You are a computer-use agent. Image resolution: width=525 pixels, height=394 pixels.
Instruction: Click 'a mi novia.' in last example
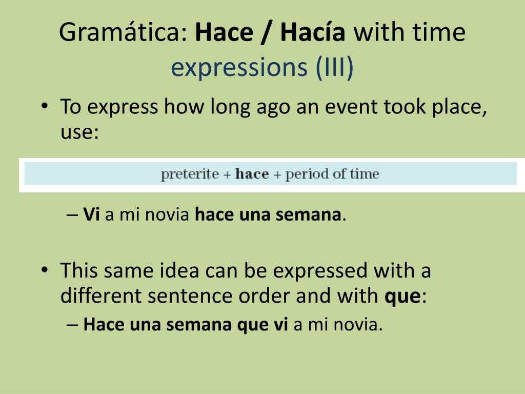point(338,325)
